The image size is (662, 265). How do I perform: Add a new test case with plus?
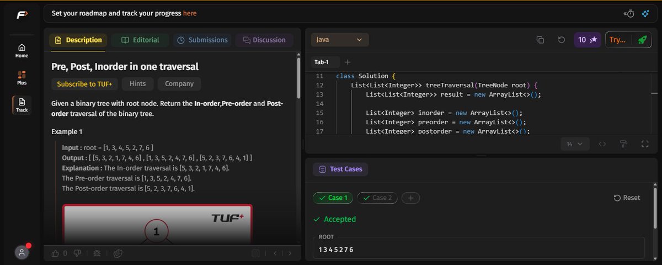pyautogui.click(x=410, y=198)
